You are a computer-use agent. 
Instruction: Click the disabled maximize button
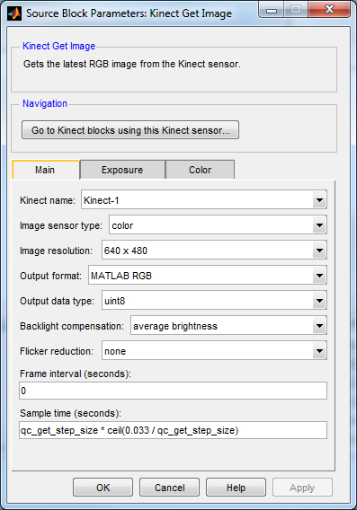(x=296, y=9)
